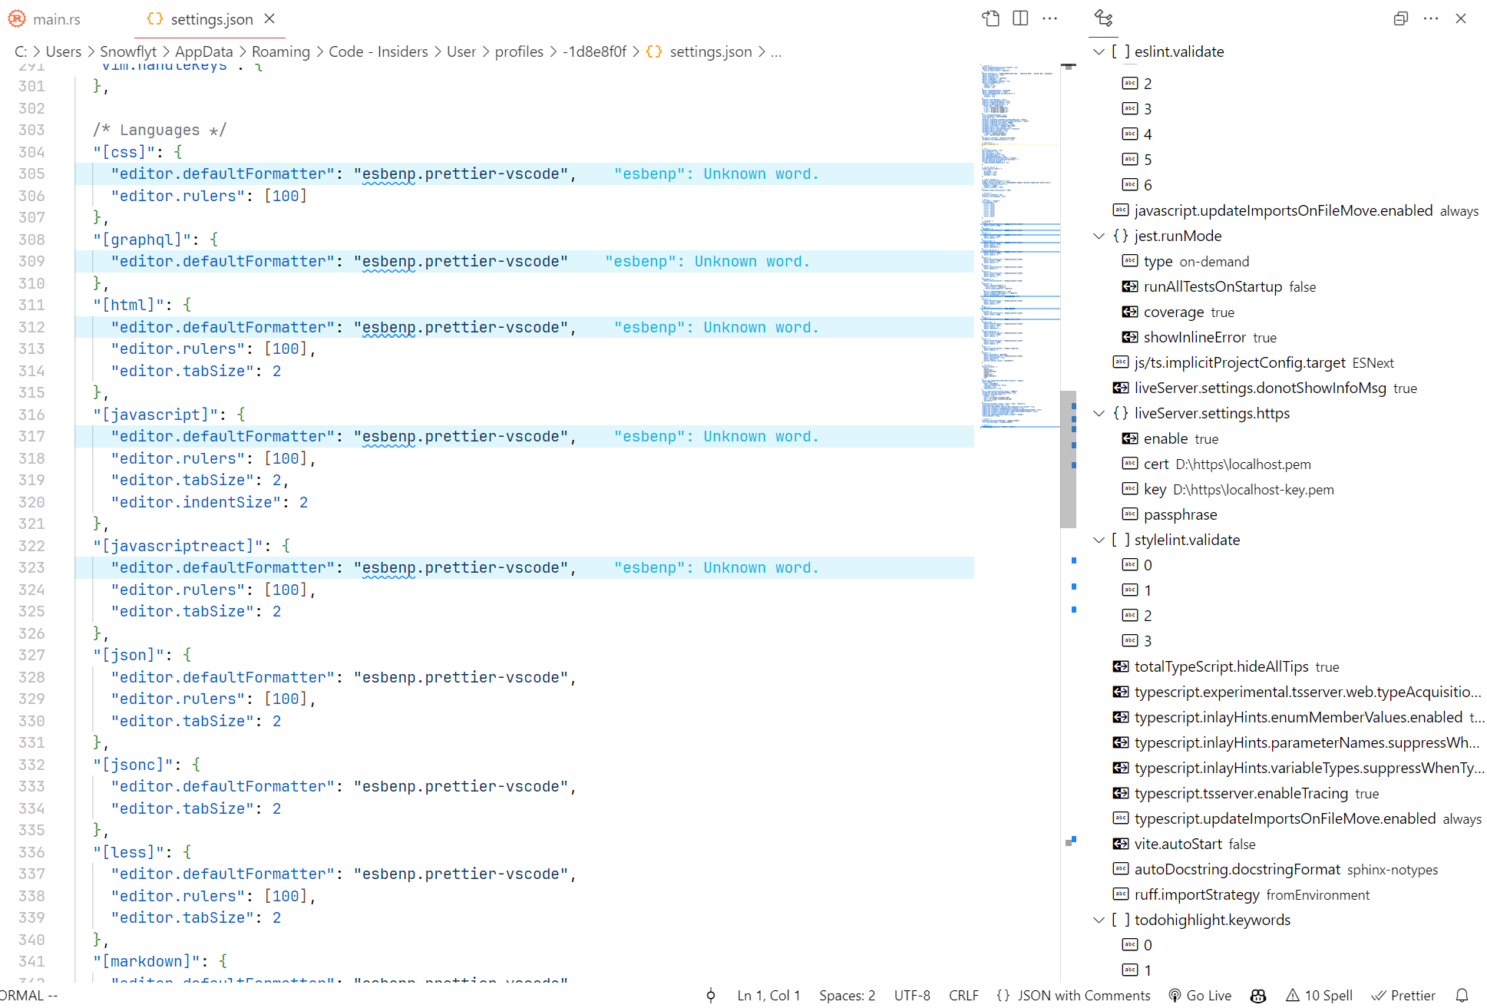Collapse the jest.runMode outline node
The height and width of the screenshot is (1008, 1487).
click(1099, 236)
